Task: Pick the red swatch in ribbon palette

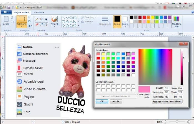Action: 144,17
